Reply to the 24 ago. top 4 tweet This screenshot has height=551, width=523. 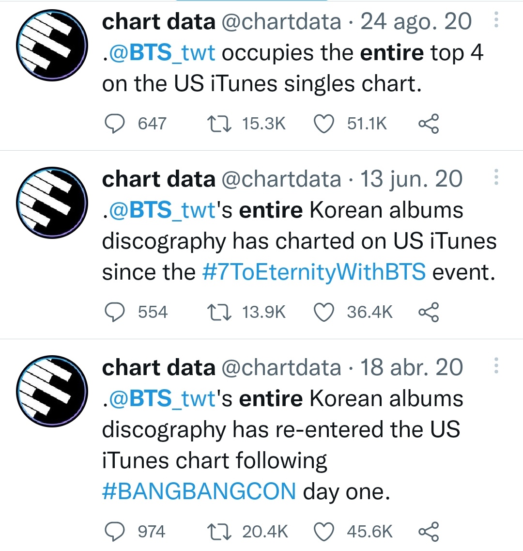(114, 124)
